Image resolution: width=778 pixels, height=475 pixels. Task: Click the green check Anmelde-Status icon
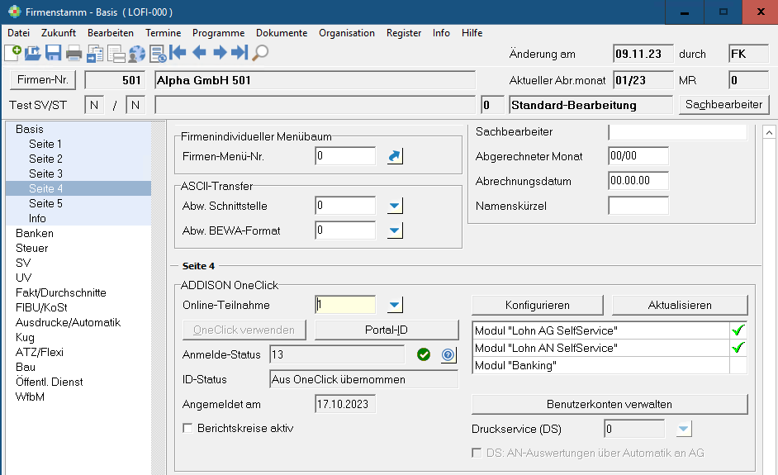423,354
